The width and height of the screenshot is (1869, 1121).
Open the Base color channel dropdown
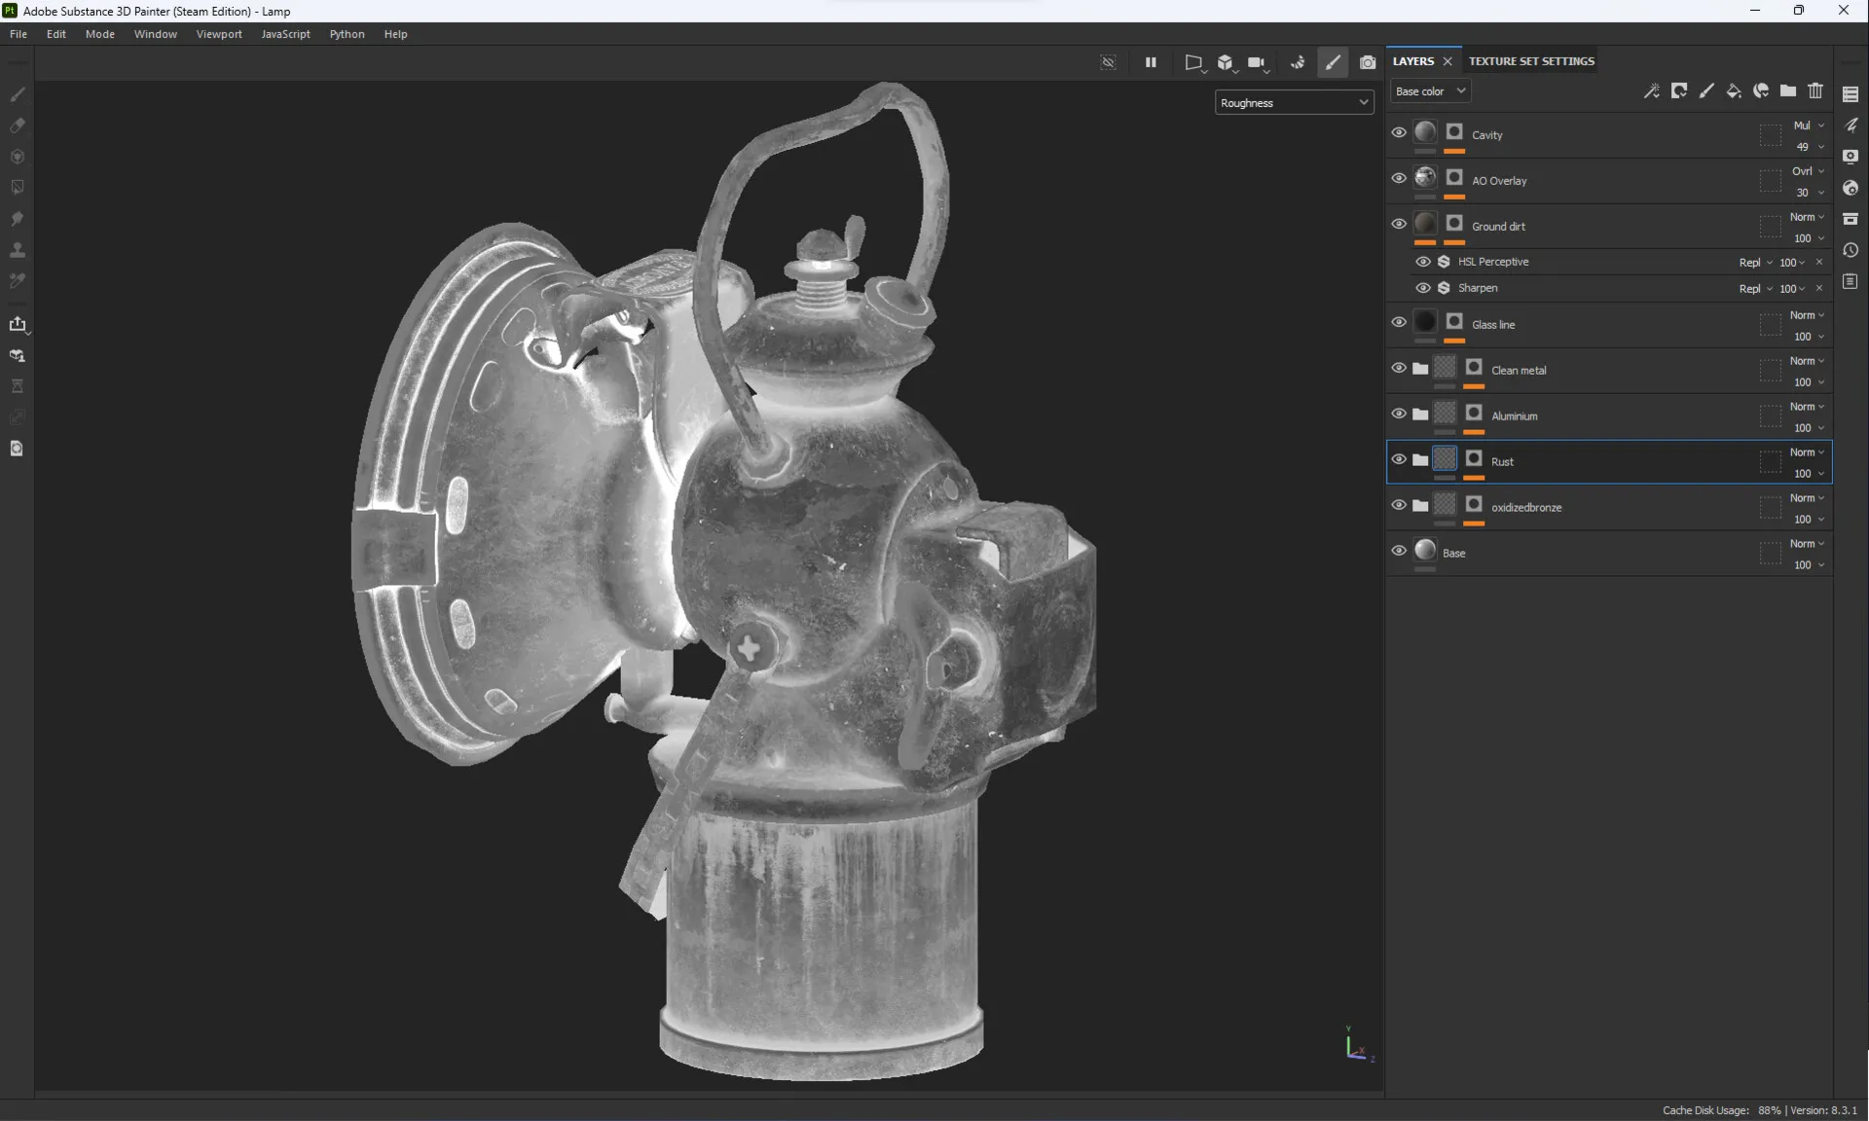[x=1430, y=90]
